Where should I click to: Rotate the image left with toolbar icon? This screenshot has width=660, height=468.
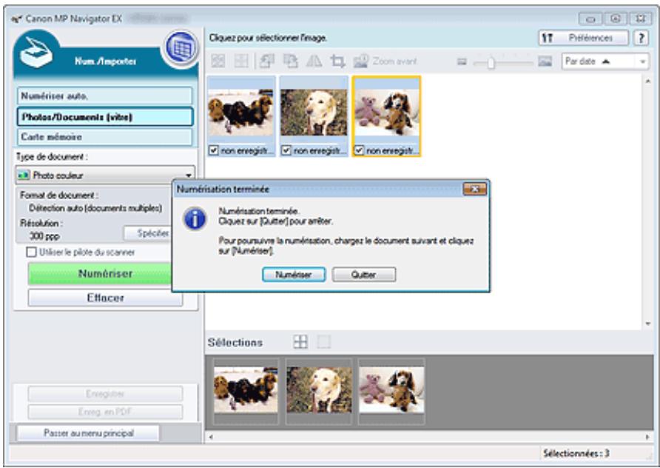point(267,61)
